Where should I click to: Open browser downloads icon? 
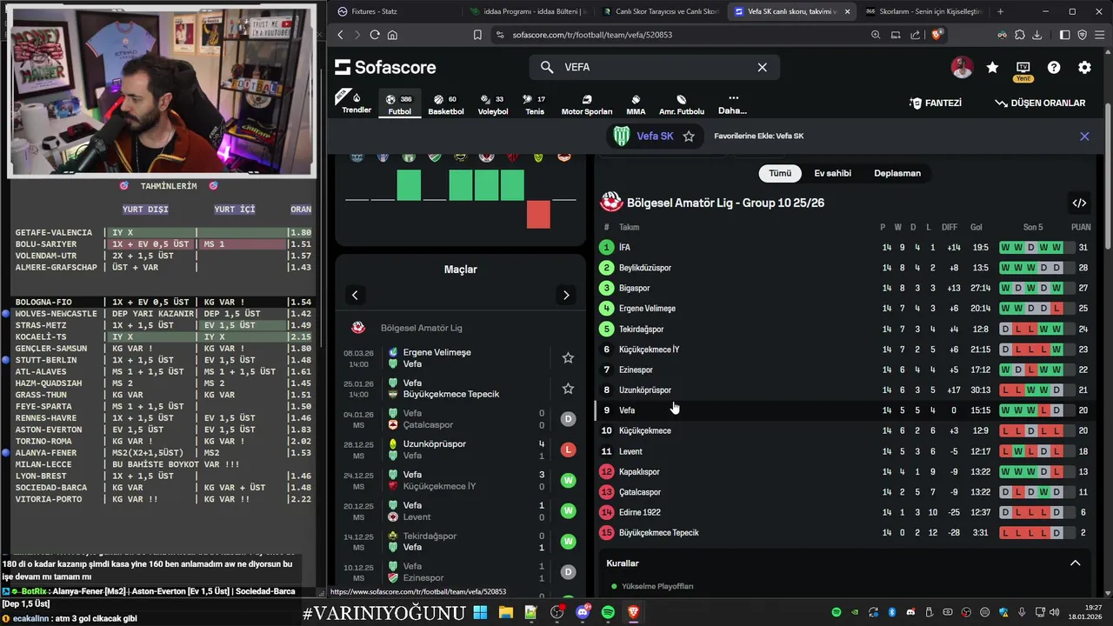[x=1036, y=35]
